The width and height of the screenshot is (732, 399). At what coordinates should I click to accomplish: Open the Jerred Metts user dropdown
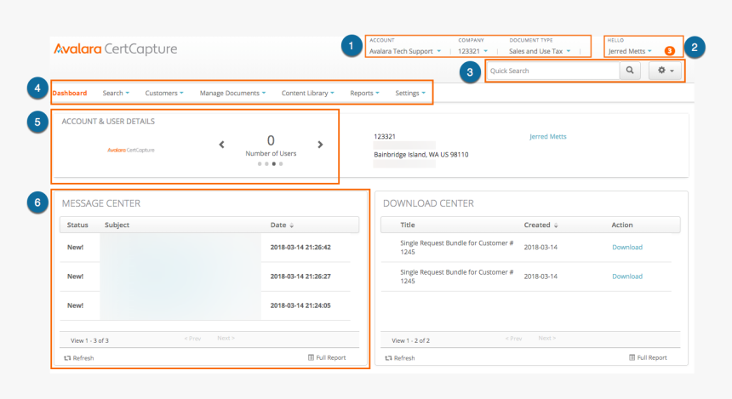(630, 51)
